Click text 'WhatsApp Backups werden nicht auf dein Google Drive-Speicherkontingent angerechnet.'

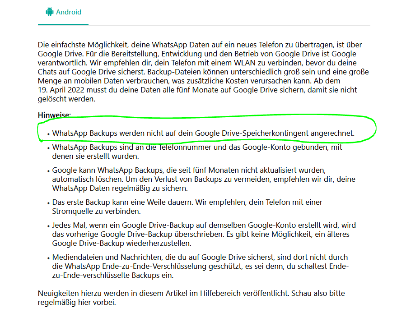(203, 133)
